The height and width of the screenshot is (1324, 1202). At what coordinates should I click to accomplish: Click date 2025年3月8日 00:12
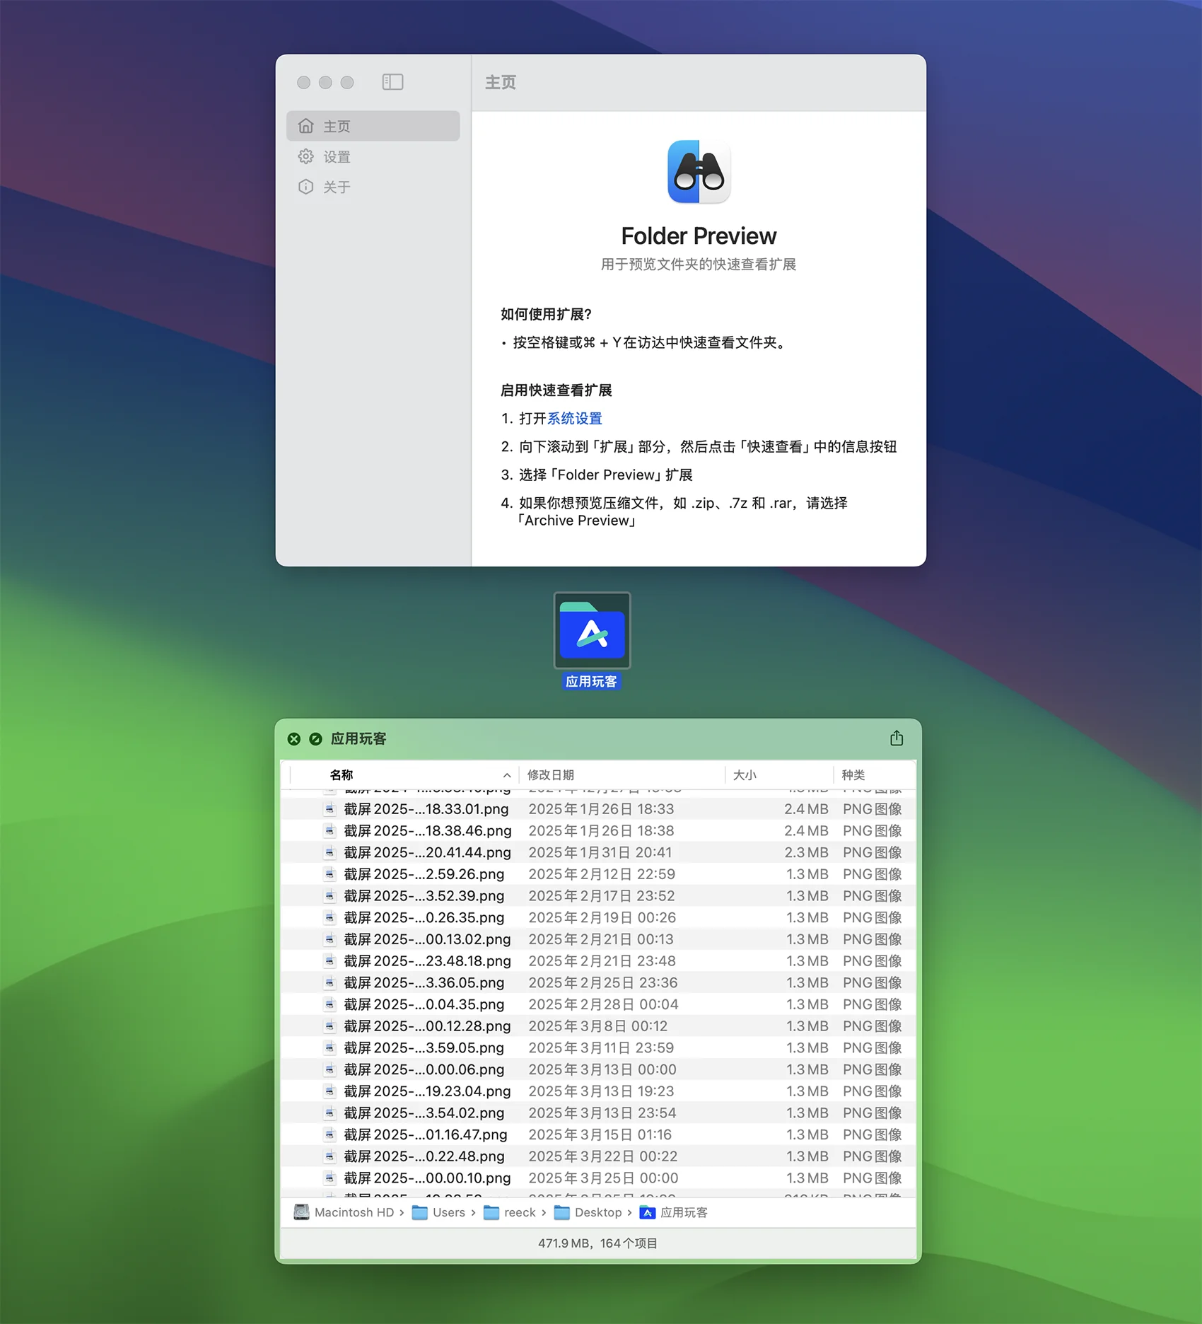[598, 1026]
